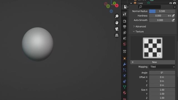This screenshot has width=178, height=100.
Task: Open the properties editor type dropdown
Action: (126, 7)
